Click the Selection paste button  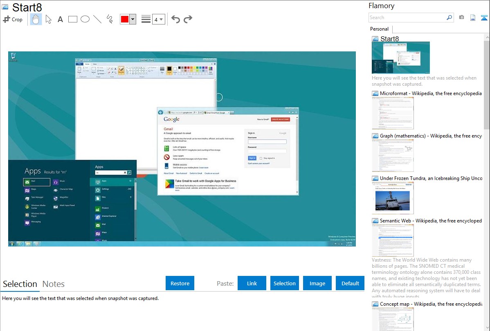coord(284,283)
